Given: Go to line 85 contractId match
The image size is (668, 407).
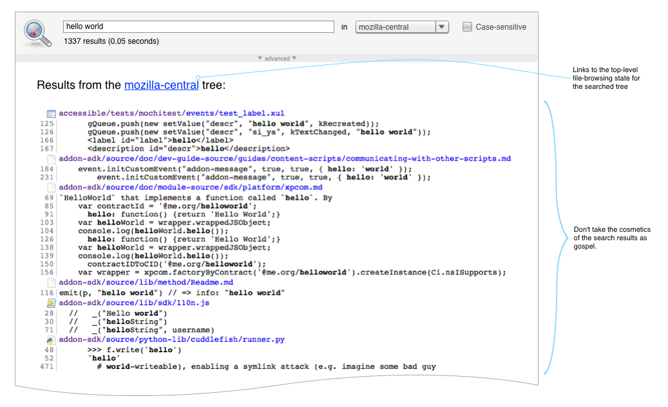Looking at the screenshot, I should pos(50,206).
